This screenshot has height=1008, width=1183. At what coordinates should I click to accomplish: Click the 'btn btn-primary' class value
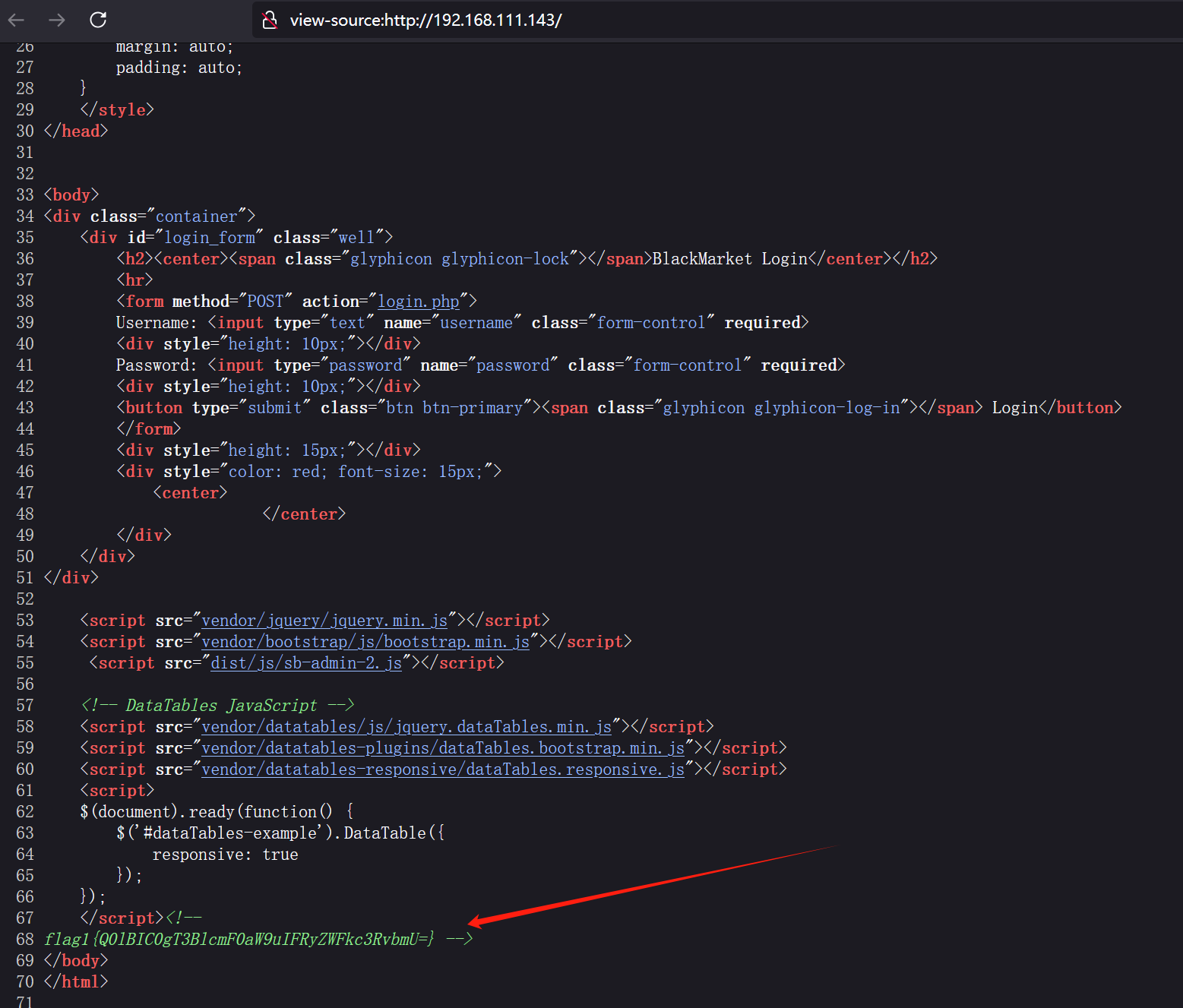coord(454,408)
